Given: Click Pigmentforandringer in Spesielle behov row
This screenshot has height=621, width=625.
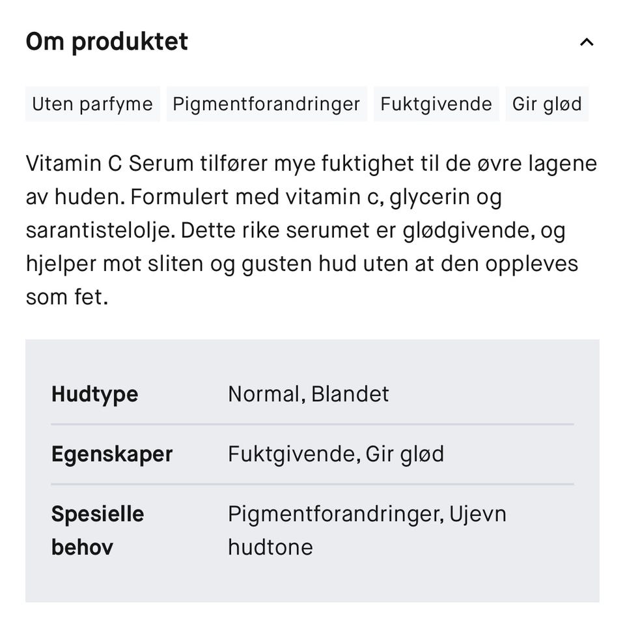Looking at the screenshot, I should pyautogui.click(x=335, y=514).
